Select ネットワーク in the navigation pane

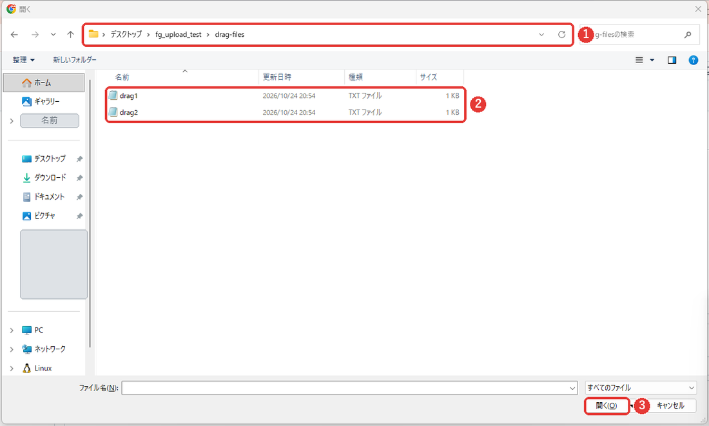[44, 349]
